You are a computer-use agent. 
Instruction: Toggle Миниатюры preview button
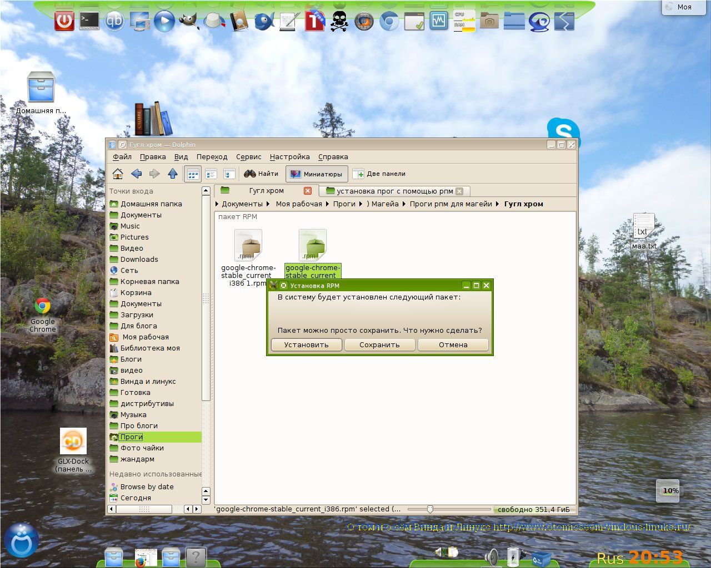click(x=317, y=174)
